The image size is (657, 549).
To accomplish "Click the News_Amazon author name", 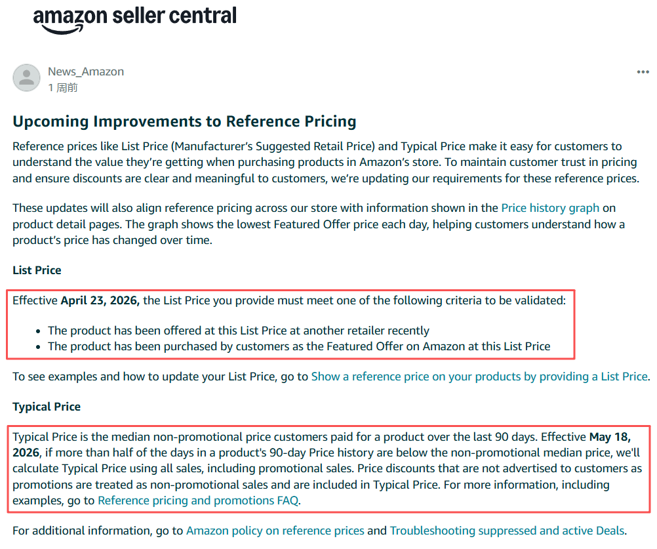I will point(86,71).
